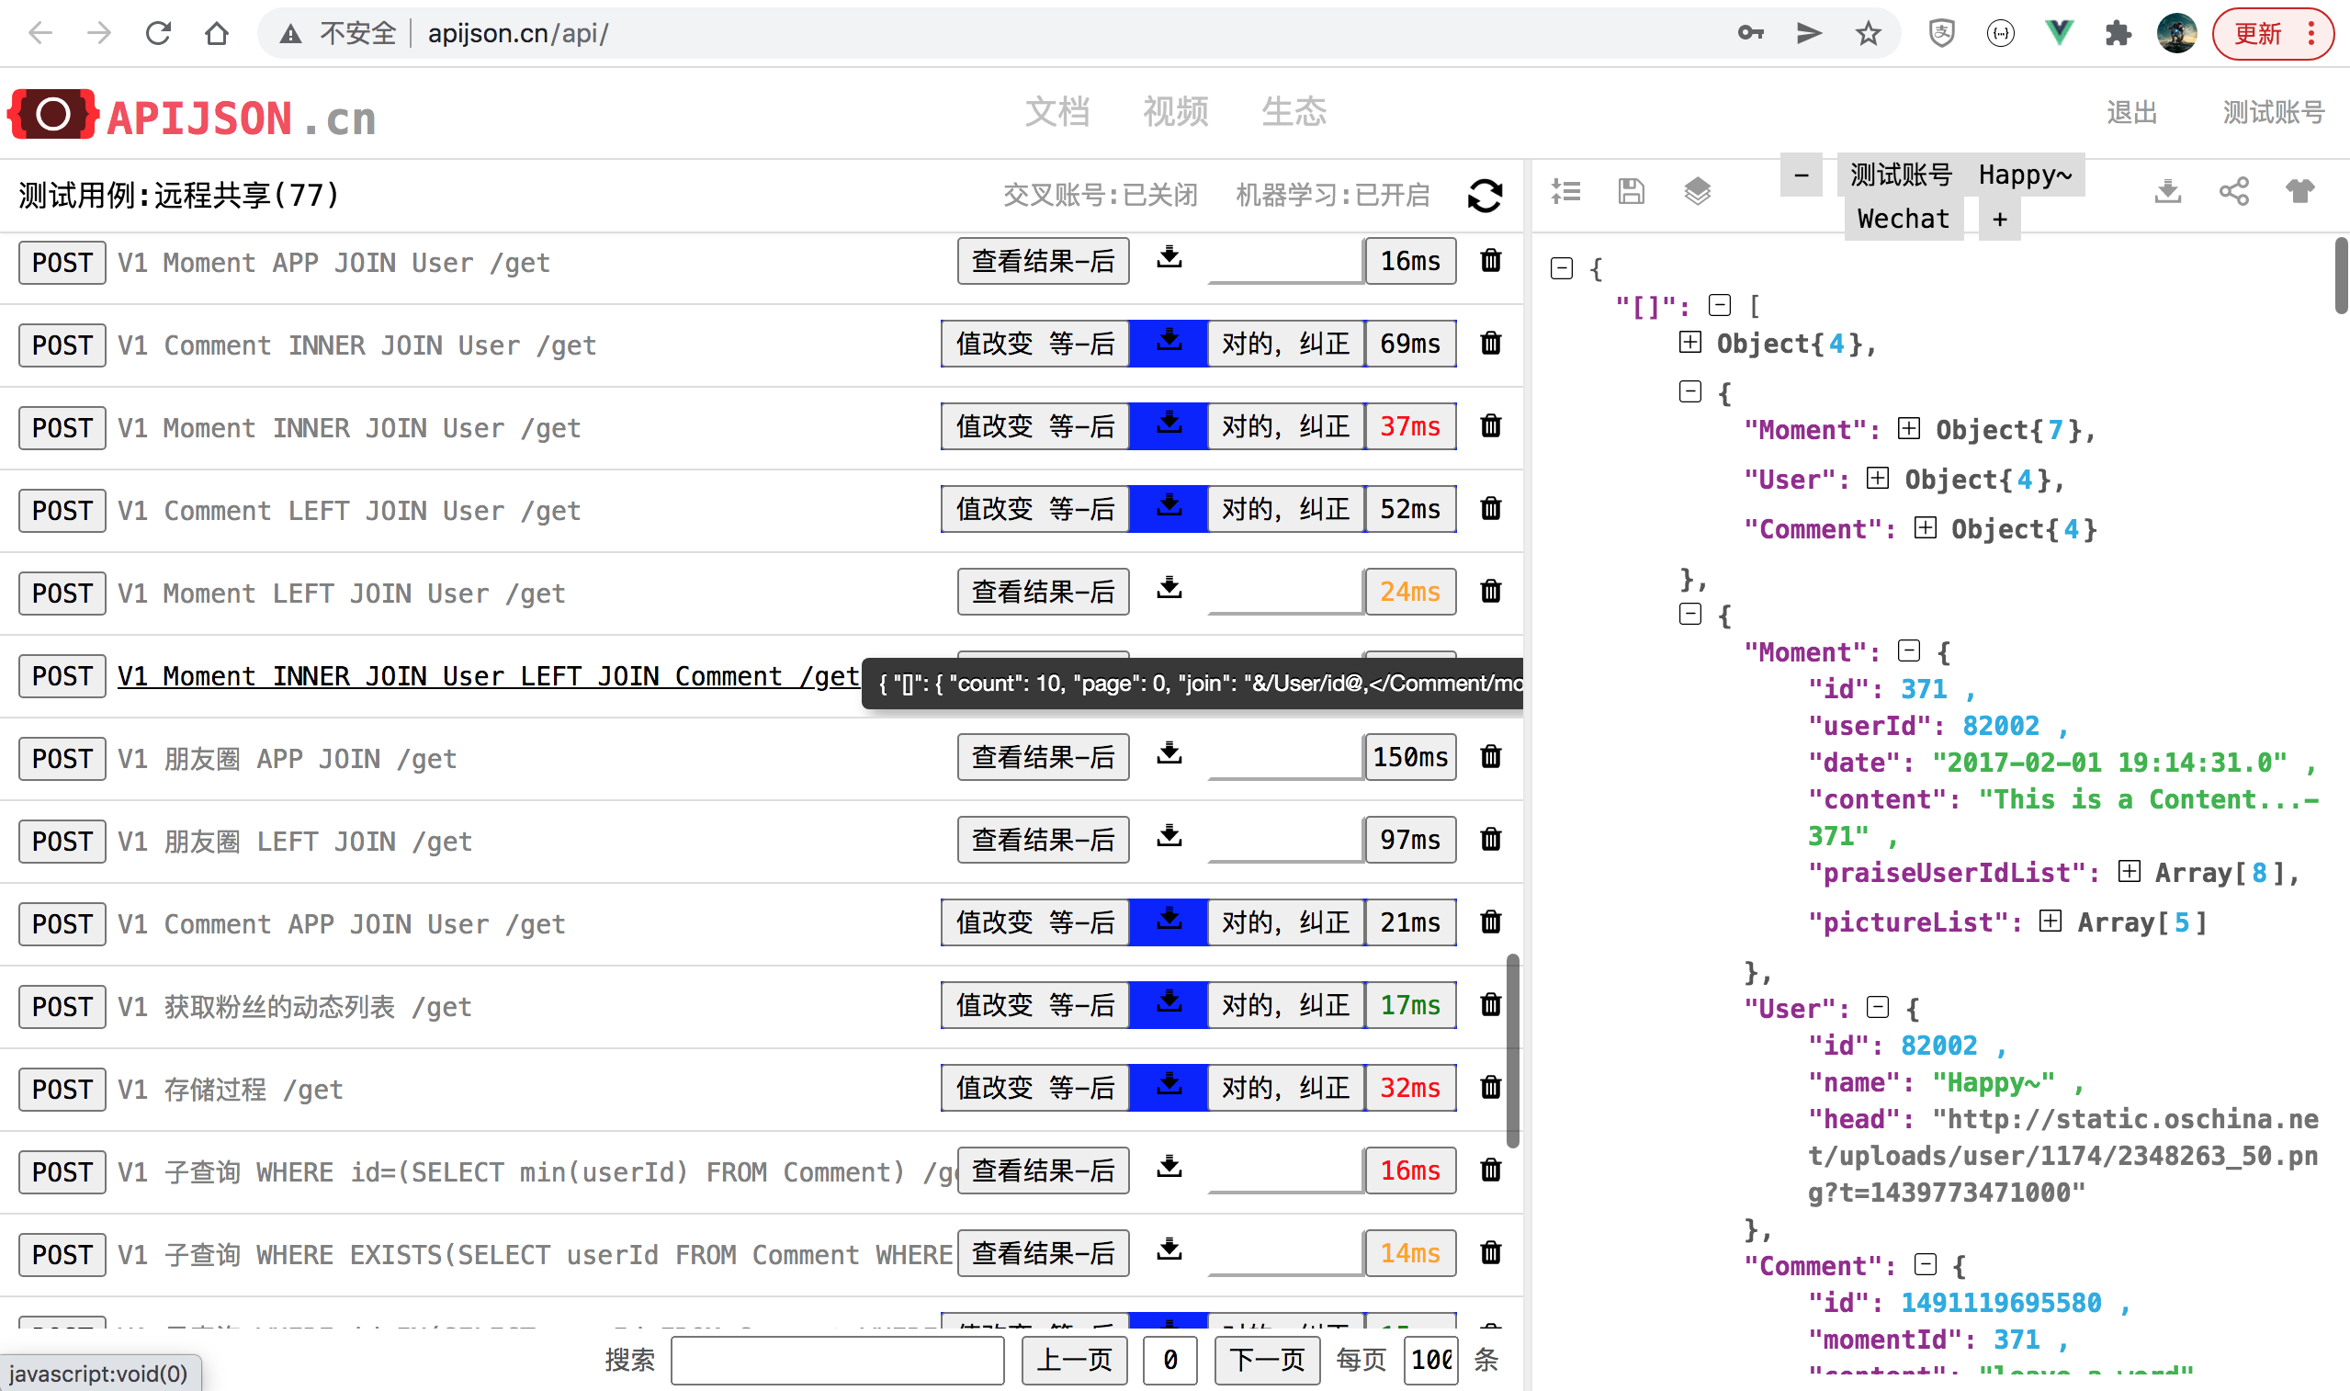The height and width of the screenshot is (1391, 2350).
Task: Click the download icon in the right panel toolbar
Action: [x=2167, y=191]
